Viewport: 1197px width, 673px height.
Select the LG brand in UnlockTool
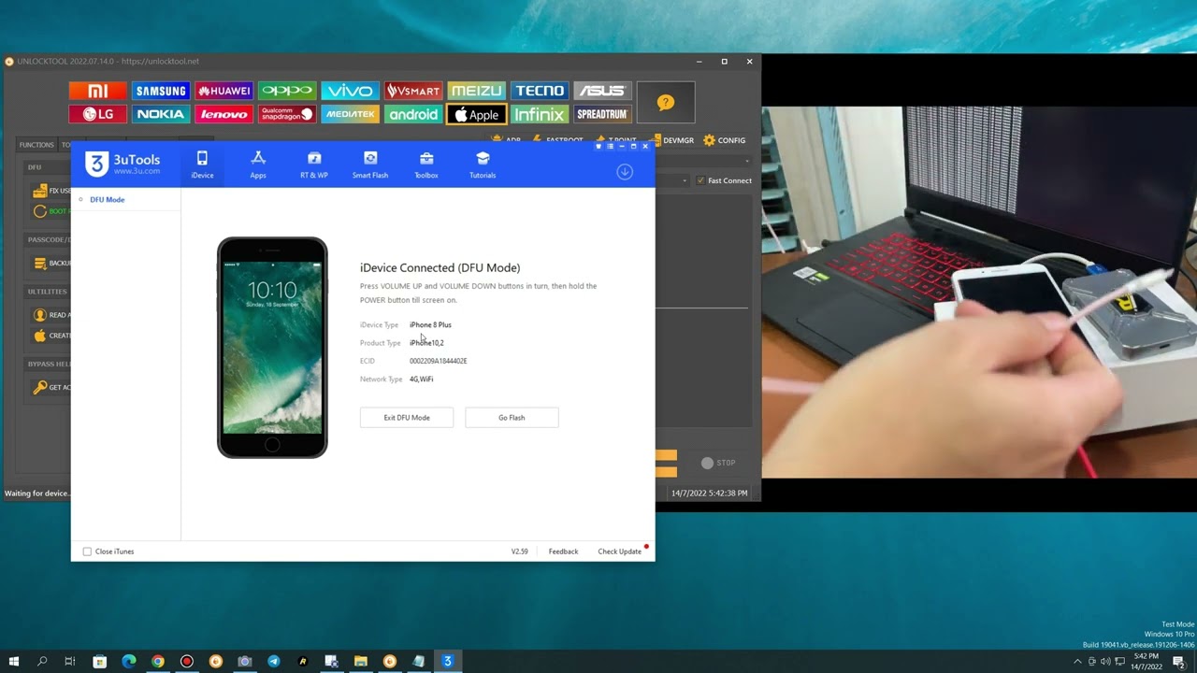click(x=97, y=114)
